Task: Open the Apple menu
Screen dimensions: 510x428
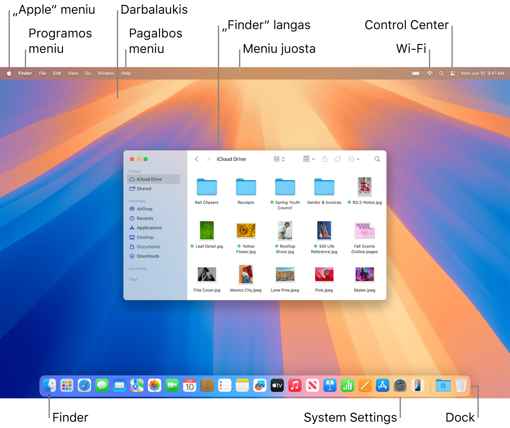Action: pos(9,74)
